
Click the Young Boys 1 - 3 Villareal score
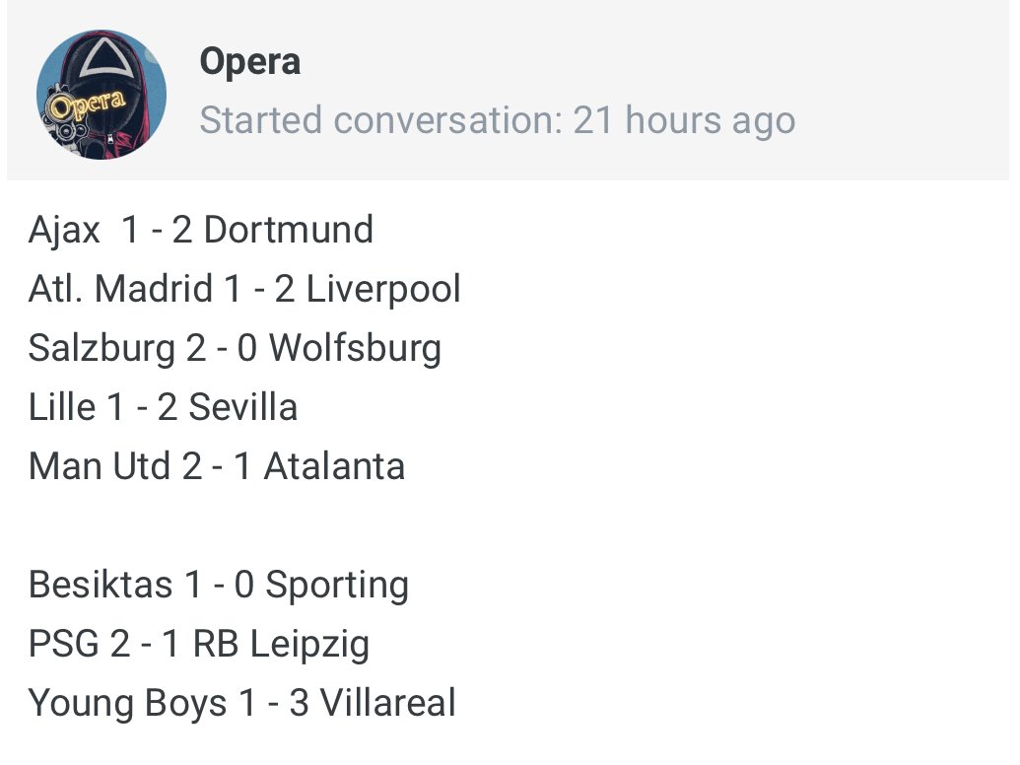242,704
